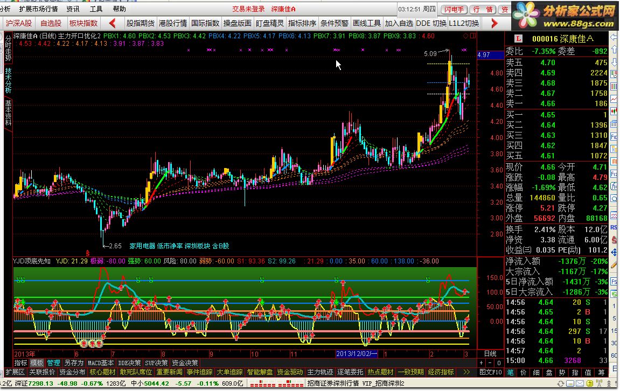This screenshot has height=391, width=620.
Task: Toggle the 扩展区 panel
Action: tap(15, 372)
